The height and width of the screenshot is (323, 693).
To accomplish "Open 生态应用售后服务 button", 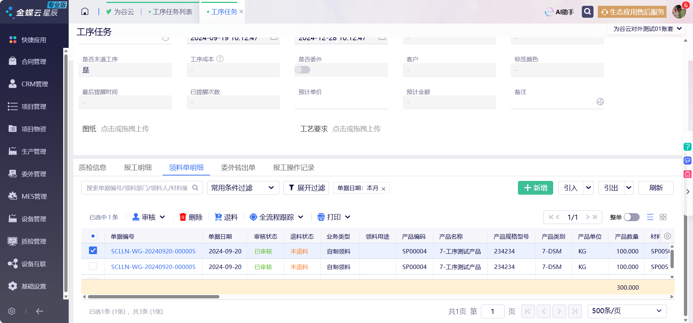I will click(632, 12).
